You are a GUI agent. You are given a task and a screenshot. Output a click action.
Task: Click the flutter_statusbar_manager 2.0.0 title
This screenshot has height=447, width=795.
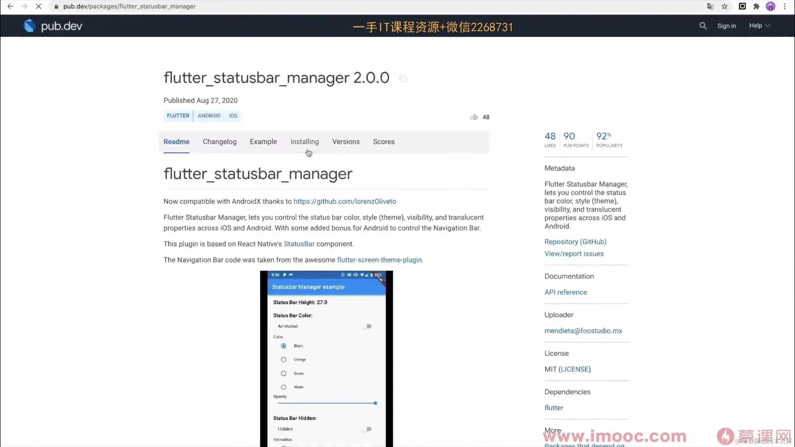276,78
